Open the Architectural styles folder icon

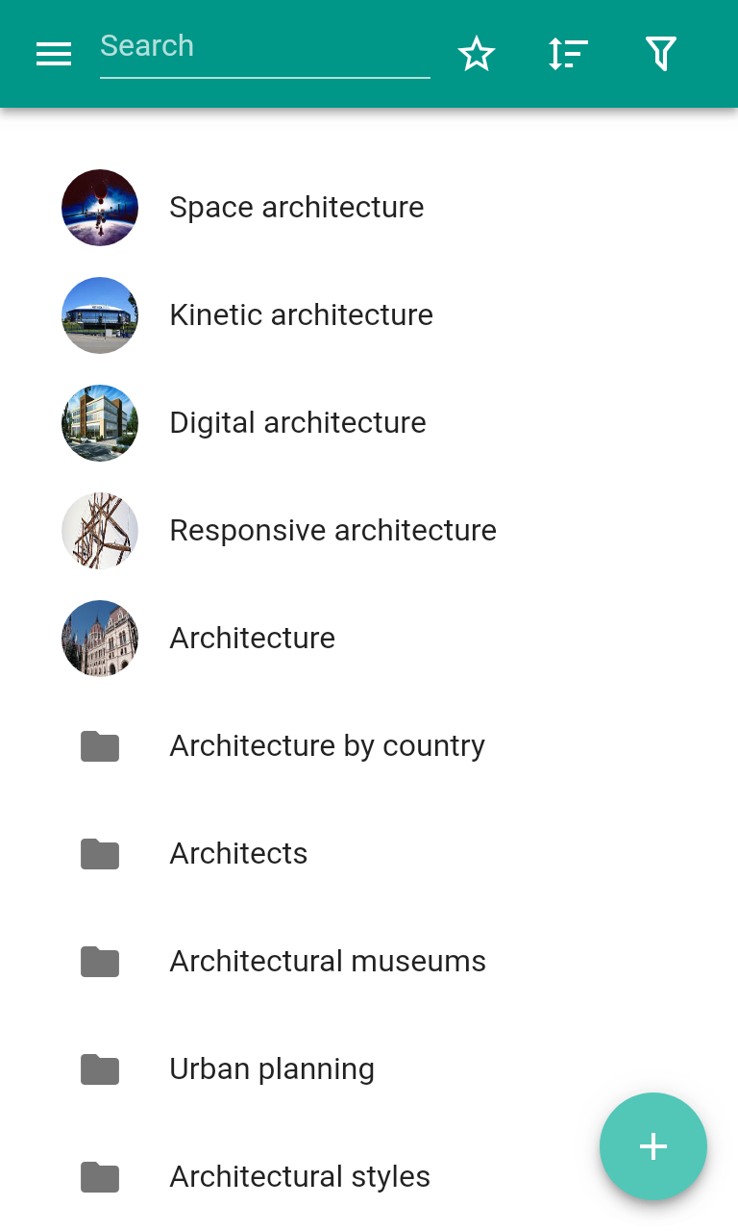tap(100, 1177)
